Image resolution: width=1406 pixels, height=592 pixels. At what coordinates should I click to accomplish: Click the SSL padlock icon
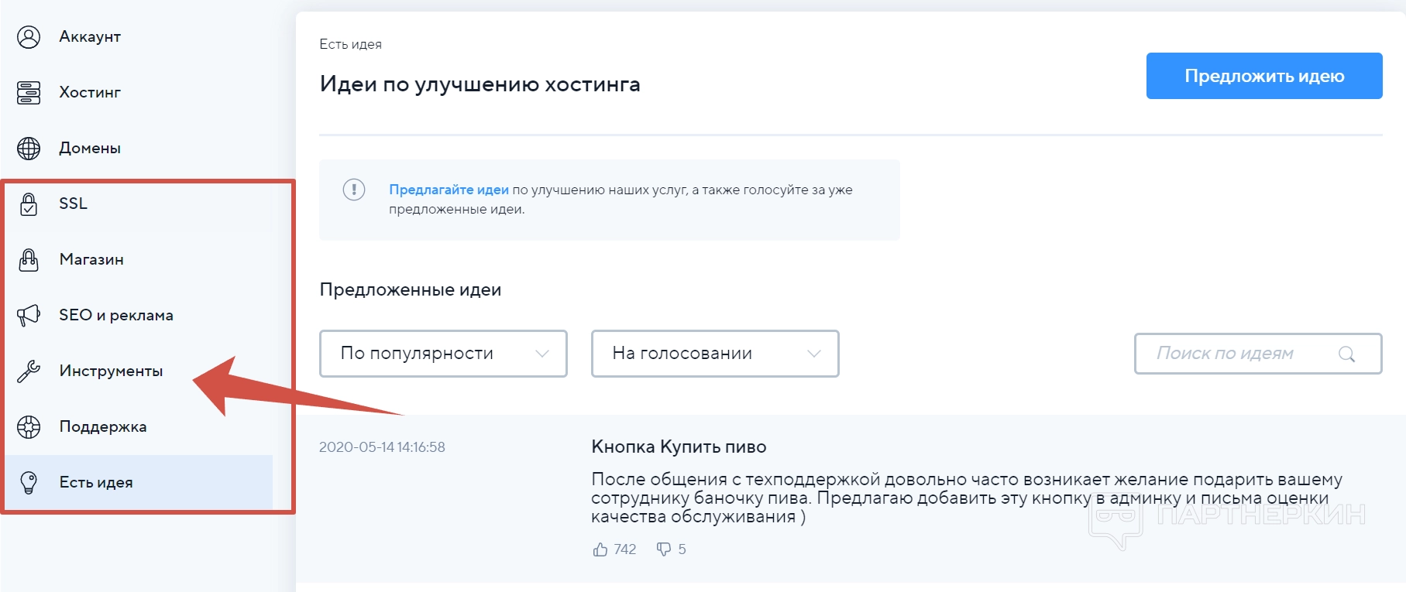[x=29, y=204]
